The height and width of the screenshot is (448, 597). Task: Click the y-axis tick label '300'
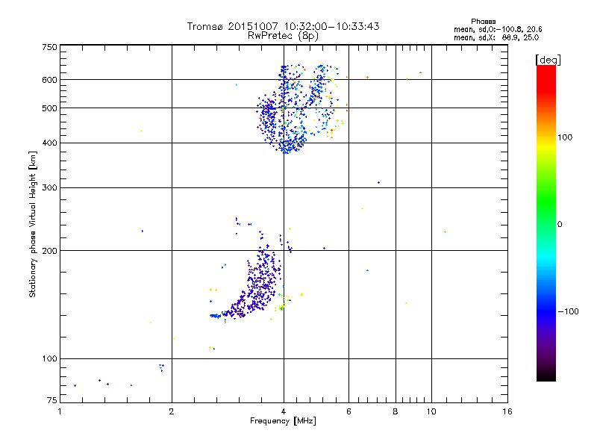click(x=50, y=188)
